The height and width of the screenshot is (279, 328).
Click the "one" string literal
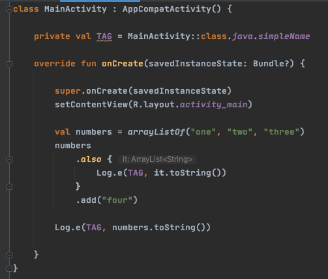click(x=203, y=132)
